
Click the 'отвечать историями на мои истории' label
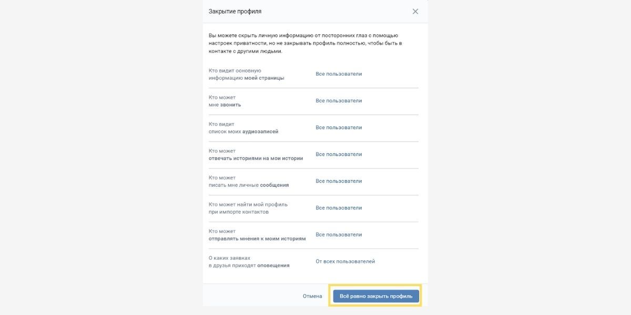click(x=256, y=159)
